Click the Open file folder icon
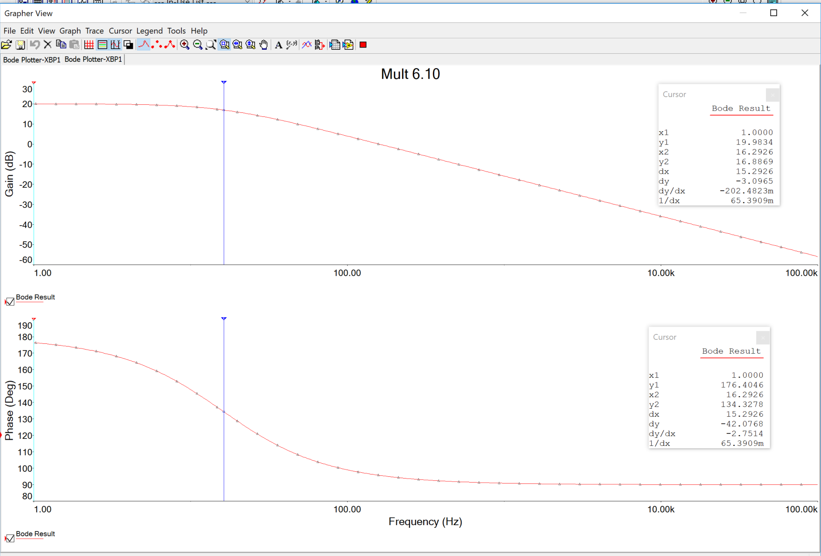821x556 pixels. coord(7,45)
